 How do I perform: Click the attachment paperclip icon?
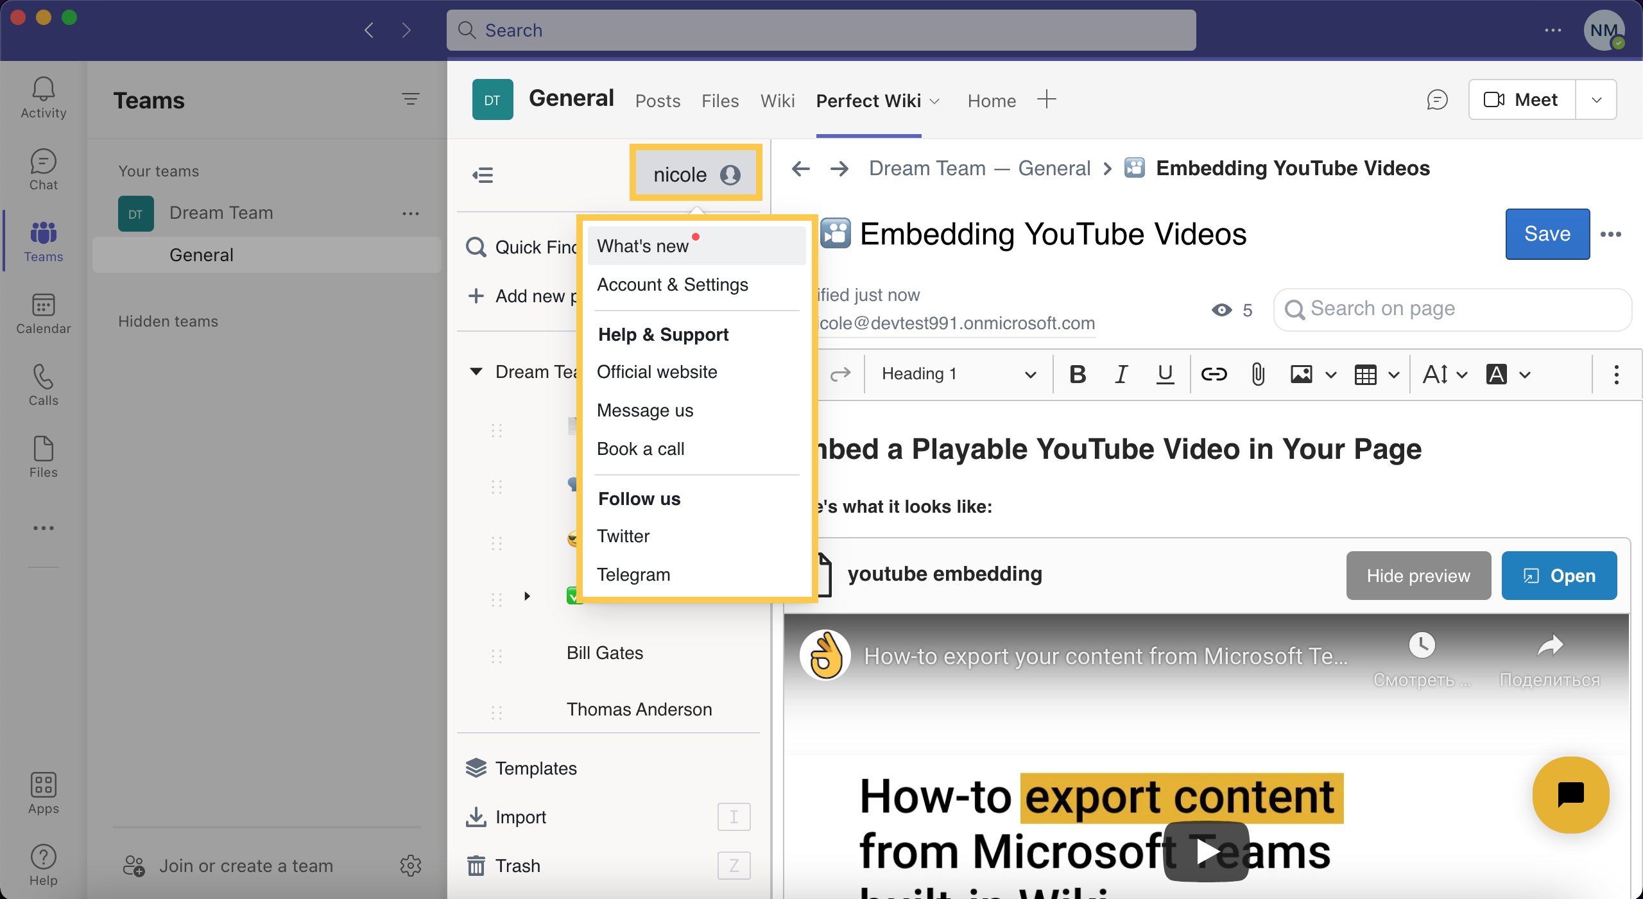pos(1258,374)
